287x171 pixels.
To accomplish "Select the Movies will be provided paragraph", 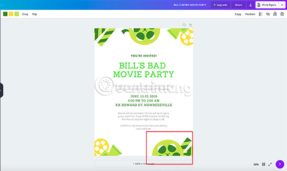I will [x=143, y=116].
